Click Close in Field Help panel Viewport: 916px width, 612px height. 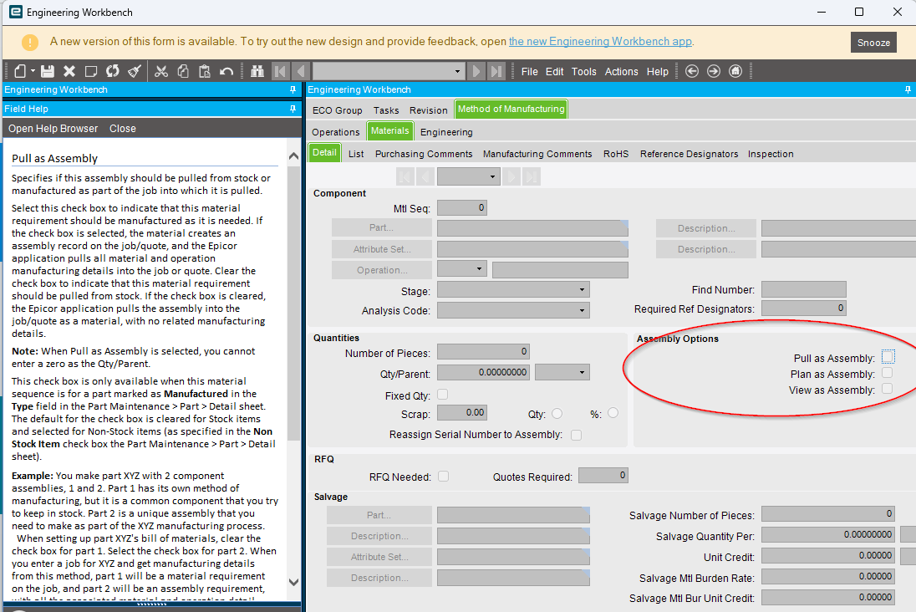[x=123, y=129]
